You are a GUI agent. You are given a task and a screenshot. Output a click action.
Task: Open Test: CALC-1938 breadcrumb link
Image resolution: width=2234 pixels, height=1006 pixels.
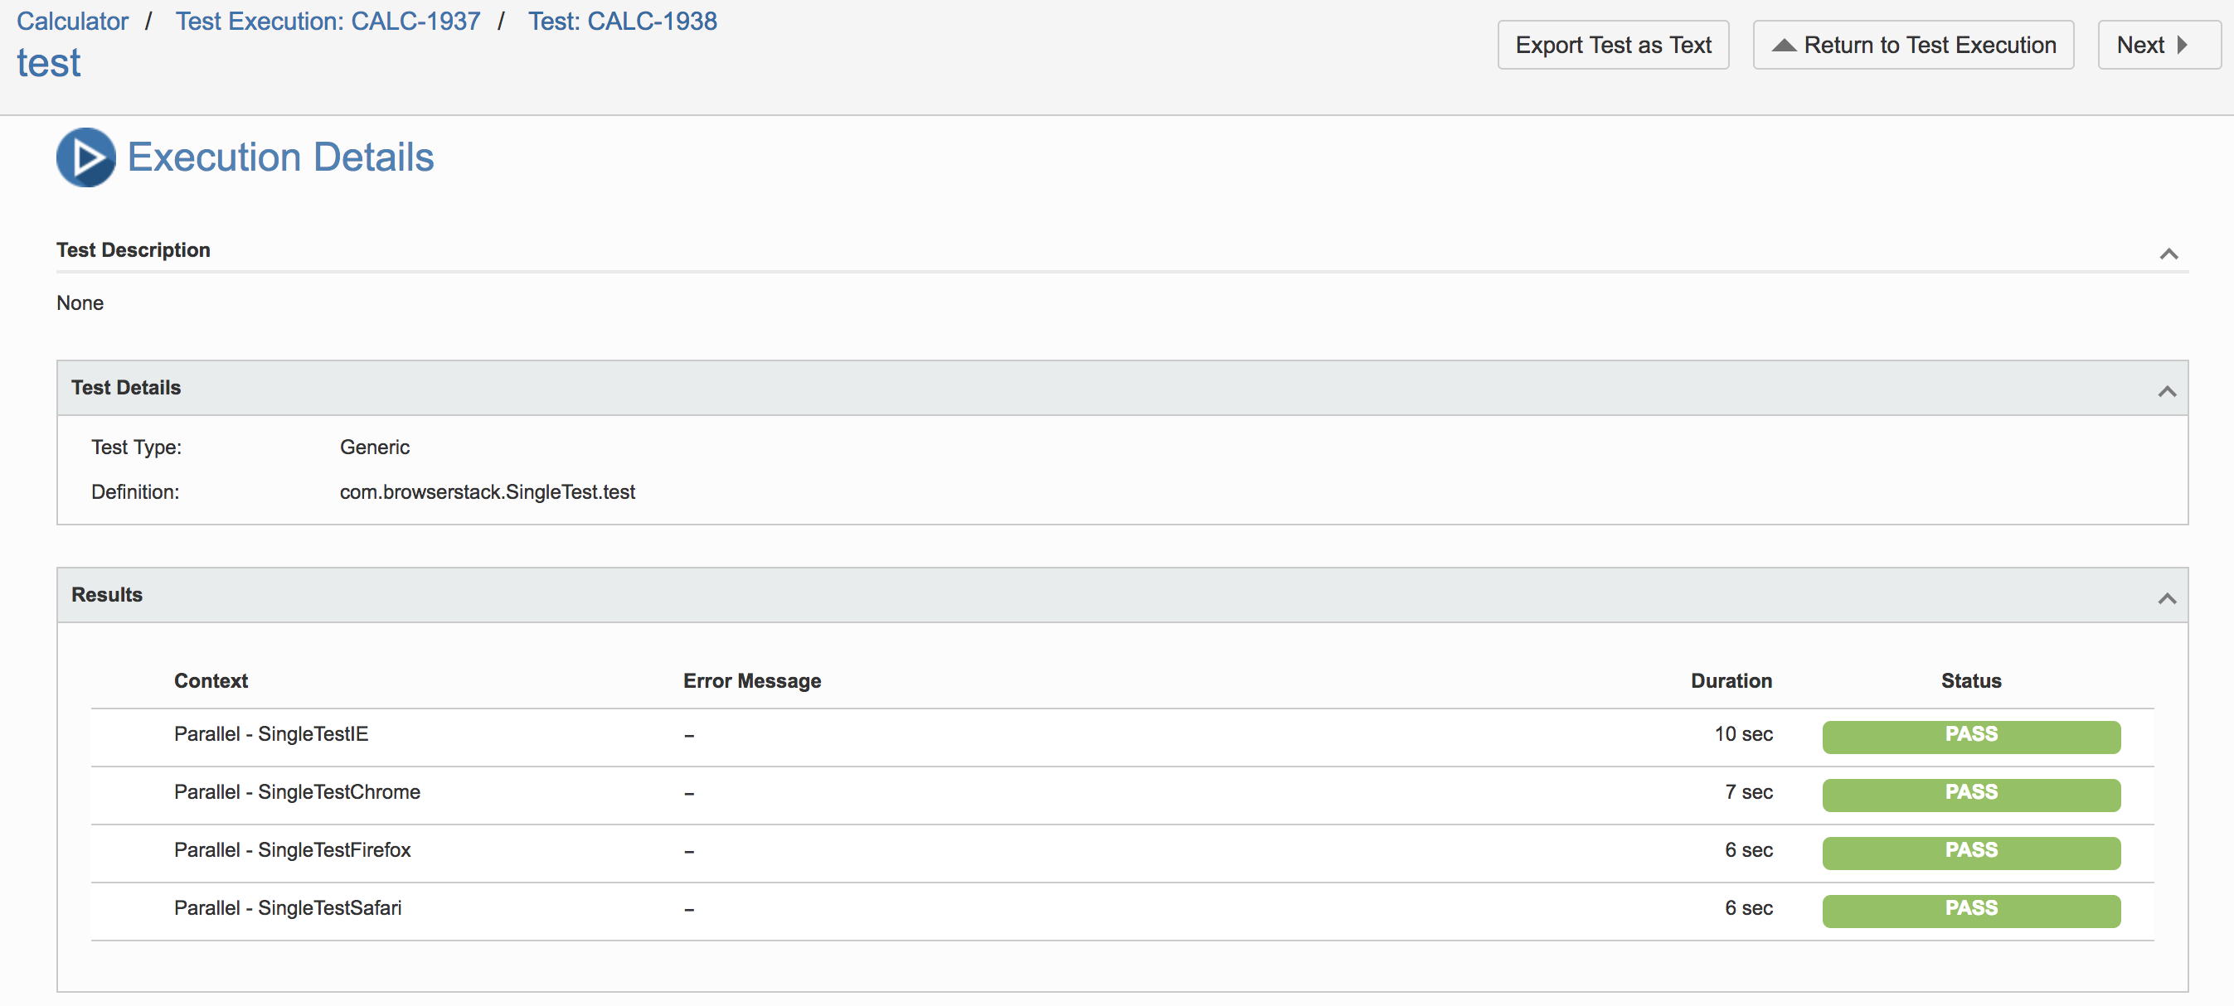[x=623, y=21]
